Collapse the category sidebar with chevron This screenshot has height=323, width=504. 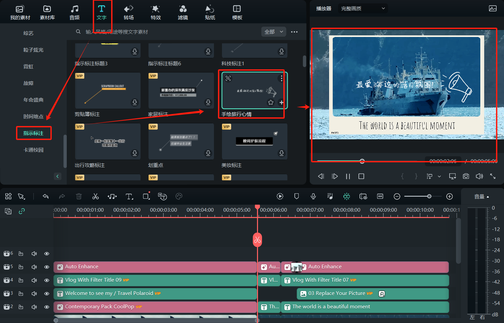click(x=57, y=176)
